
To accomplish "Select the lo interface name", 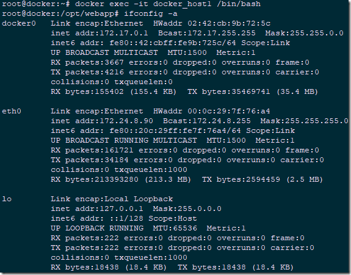I will coord(7,199).
